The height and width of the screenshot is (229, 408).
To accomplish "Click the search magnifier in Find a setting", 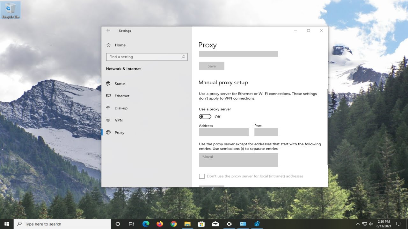I will [x=183, y=57].
